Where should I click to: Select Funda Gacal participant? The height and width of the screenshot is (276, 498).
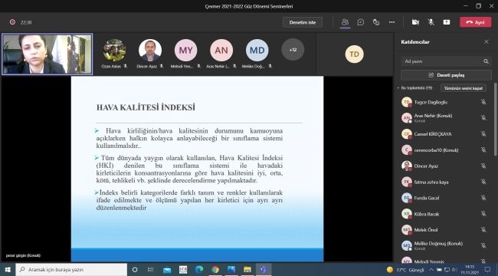pos(444,198)
